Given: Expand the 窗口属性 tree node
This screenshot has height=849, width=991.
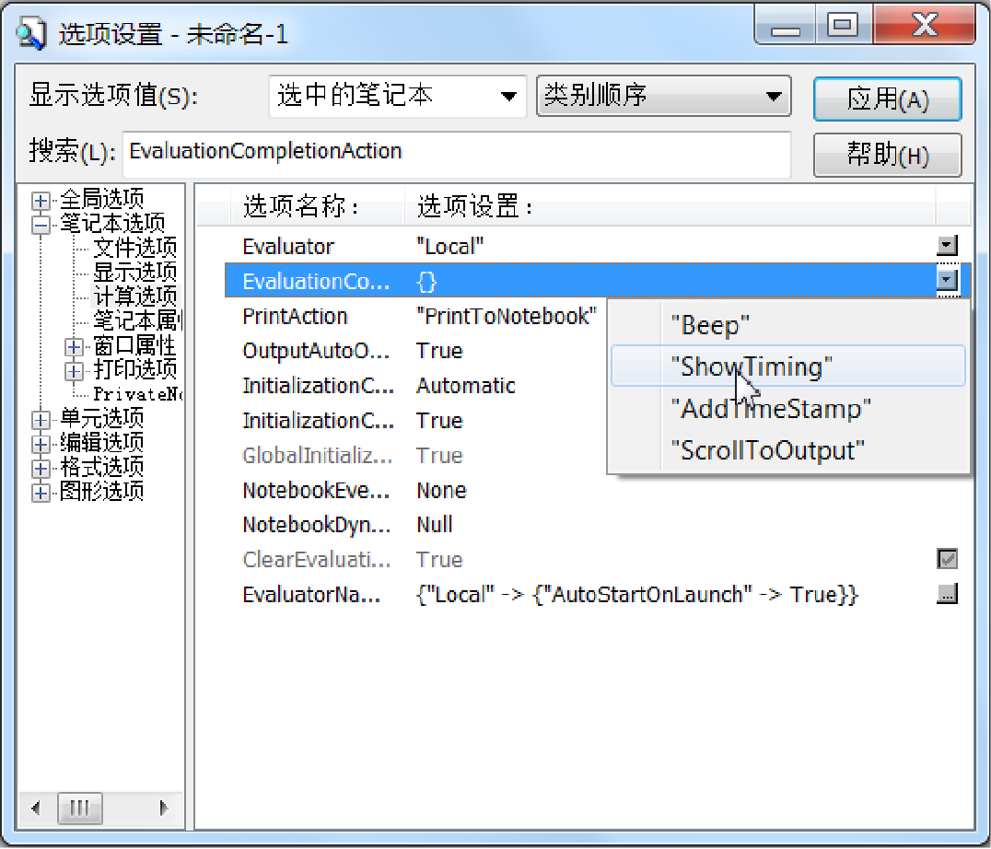Looking at the screenshot, I should pyautogui.click(x=74, y=347).
